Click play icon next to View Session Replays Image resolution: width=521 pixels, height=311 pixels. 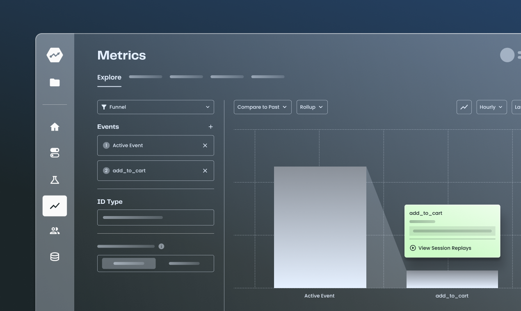coord(413,248)
